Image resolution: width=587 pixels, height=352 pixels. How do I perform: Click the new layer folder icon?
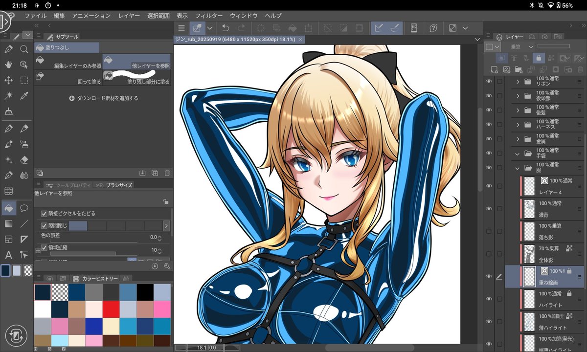click(x=519, y=69)
